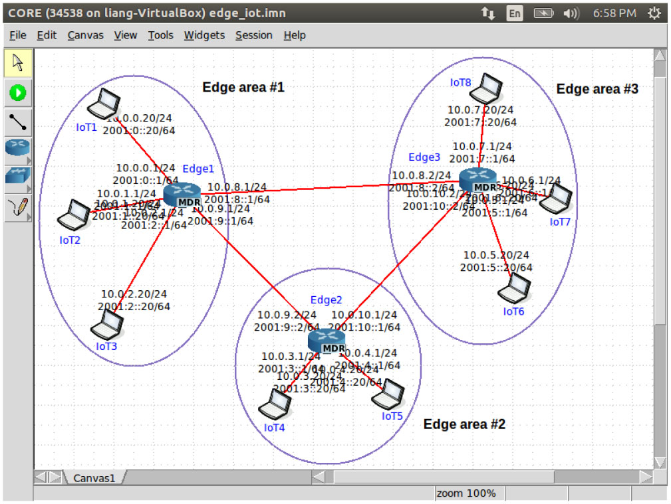The height and width of the screenshot is (504, 671).
Task: Select the IoT3 laptop node
Action: click(108, 325)
